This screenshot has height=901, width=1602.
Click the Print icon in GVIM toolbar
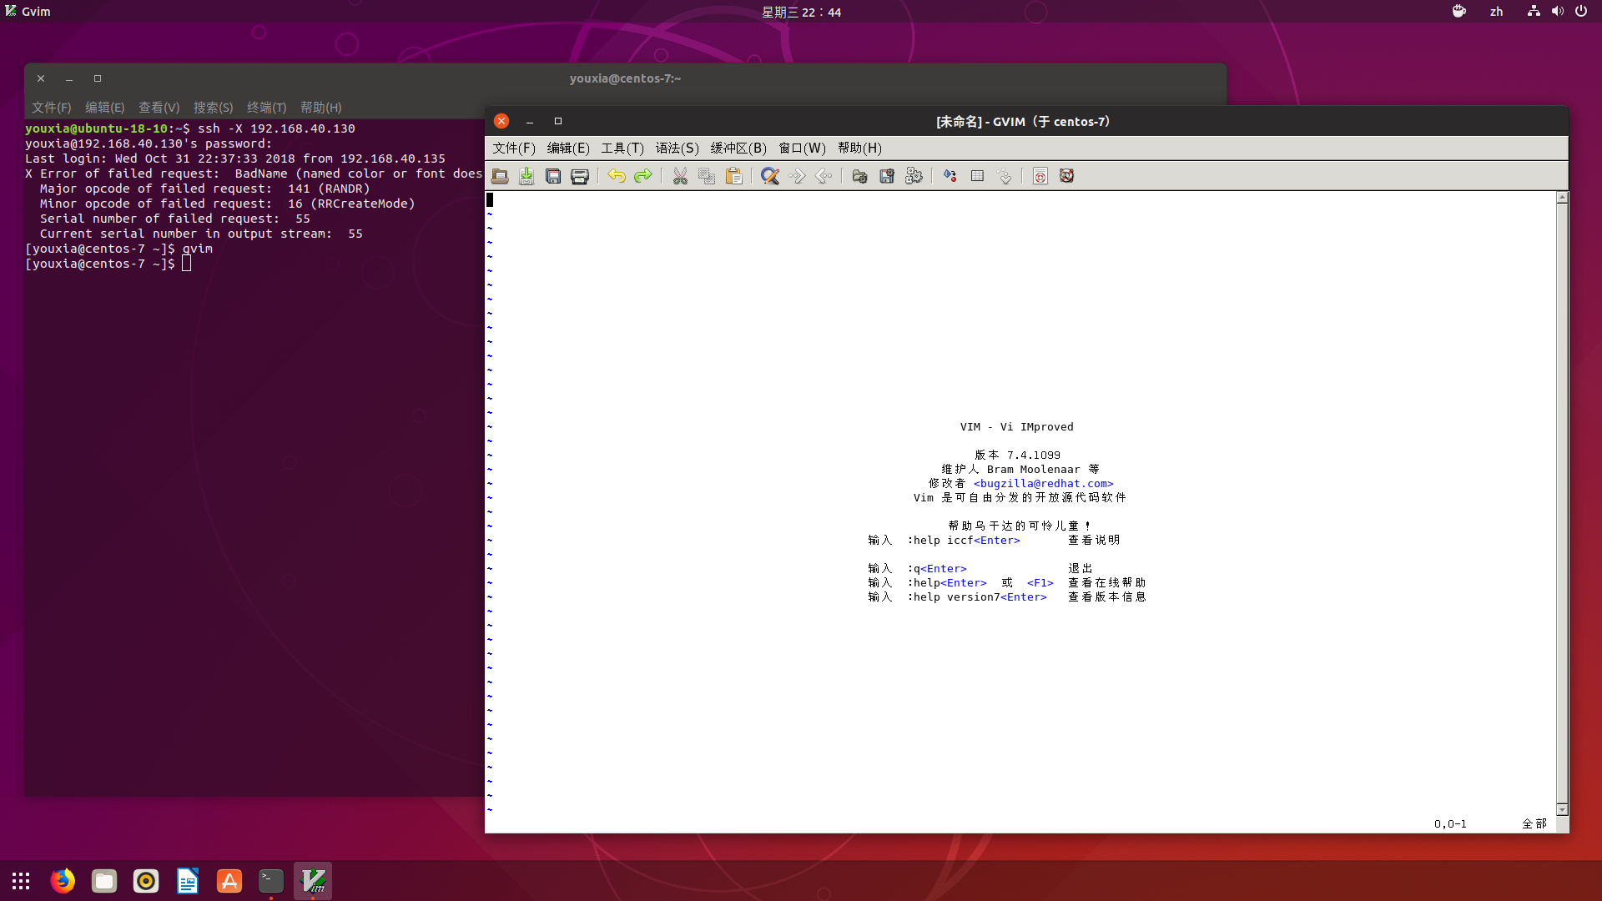coord(580,176)
